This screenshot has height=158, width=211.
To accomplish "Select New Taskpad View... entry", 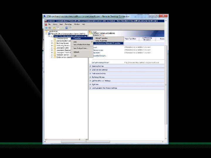I will coord(82,48).
